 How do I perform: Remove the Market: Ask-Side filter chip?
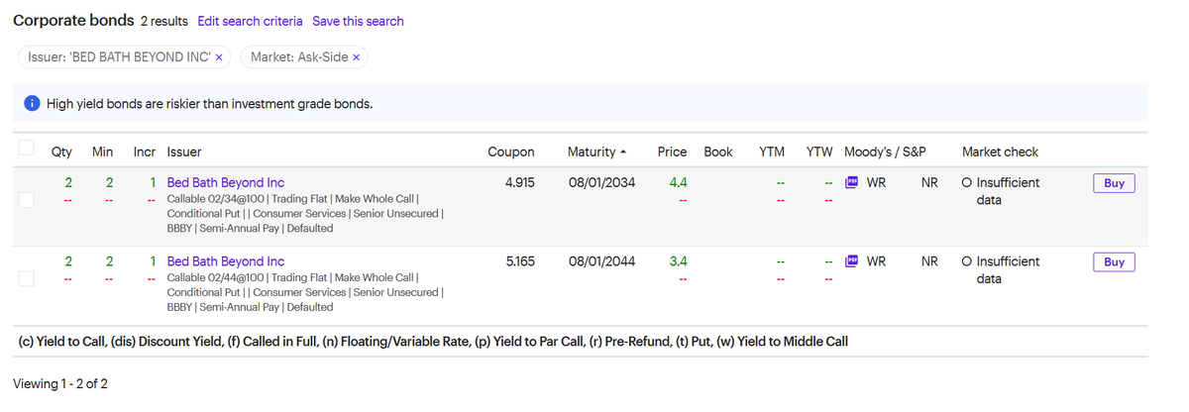click(x=356, y=57)
